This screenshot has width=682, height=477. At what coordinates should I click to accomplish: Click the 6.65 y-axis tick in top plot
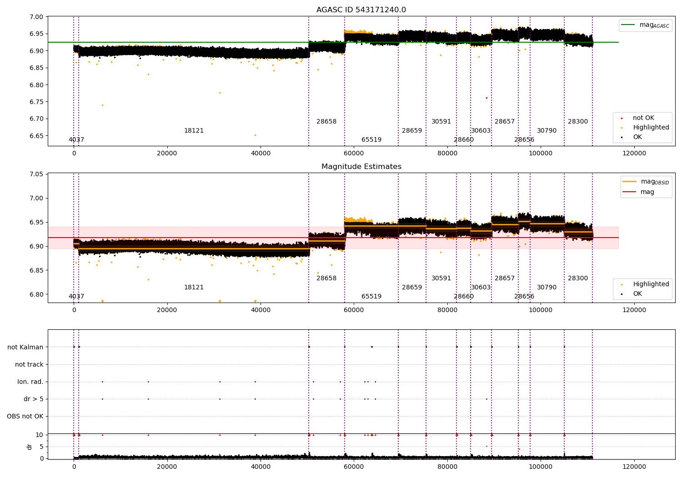[x=36, y=136]
